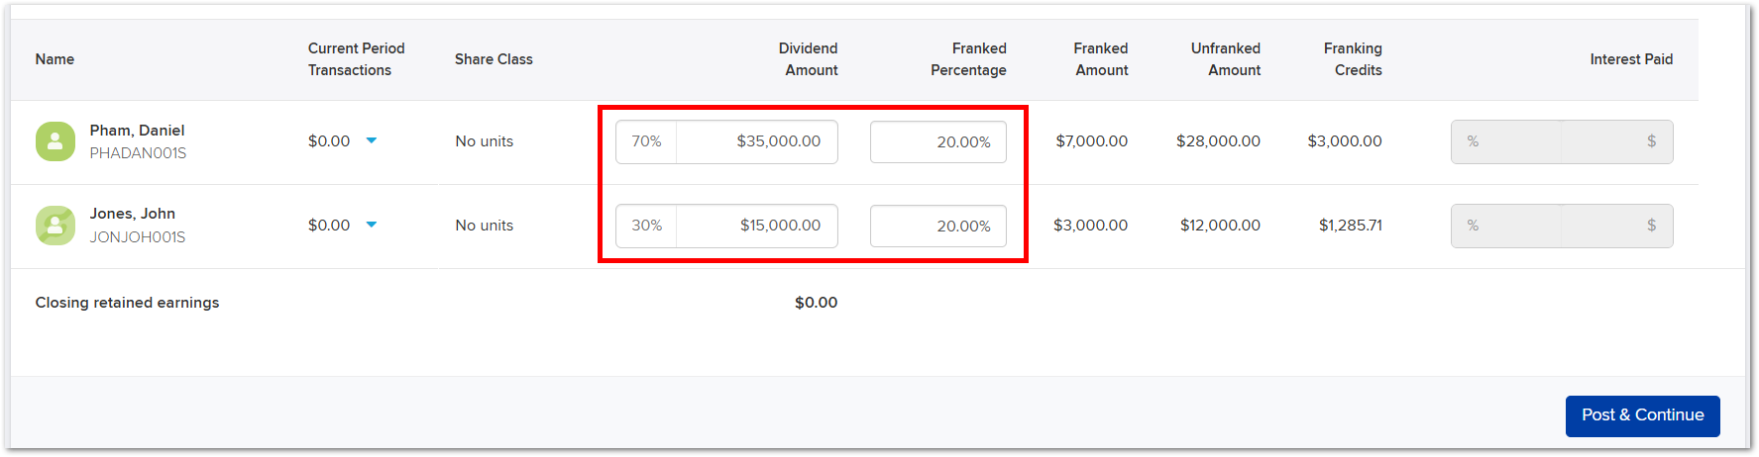This screenshot has width=1759, height=457.
Task: Edit the $35,000.00 dividend amount field
Action: click(757, 141)
